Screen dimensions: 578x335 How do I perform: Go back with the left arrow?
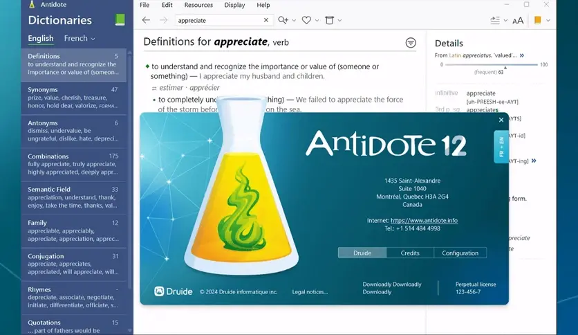pos(146,20)
